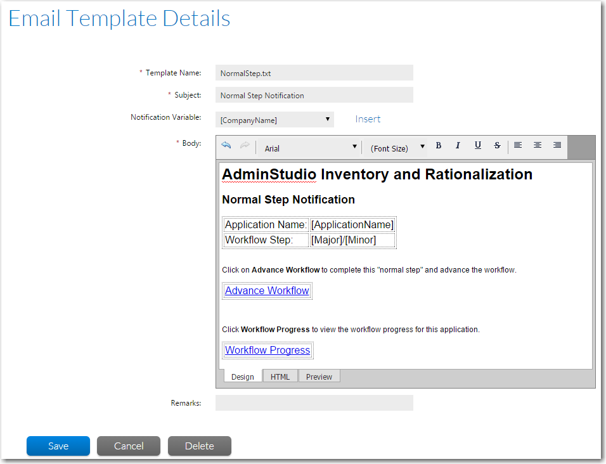This screenshot has height=464, width=606.
Task: Click the Application Name: table cell
Action: (266, 225)
